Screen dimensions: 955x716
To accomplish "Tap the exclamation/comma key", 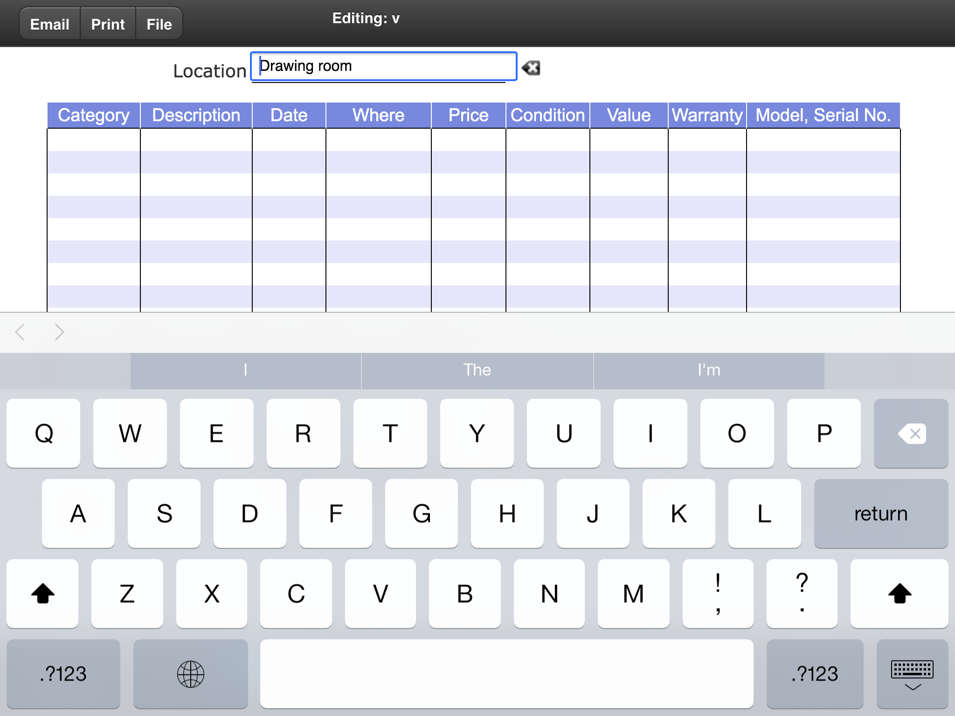I will point(718,593).
